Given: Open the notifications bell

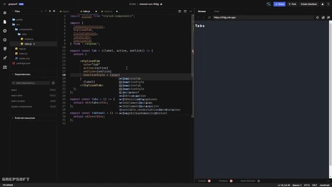Looking at the screenshot, I should pyautogui.click(x=323, y=4).
